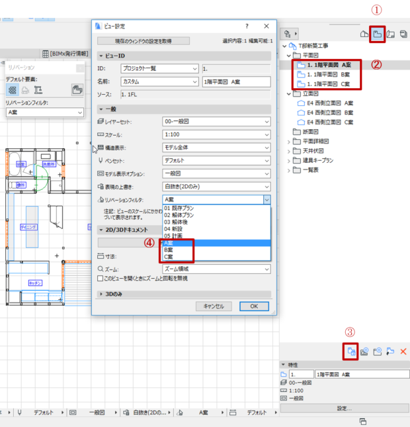Open the graphic override dropdown 白抜き(2Dのみ)
The image size is (410, 427).
click(x=216, y=187)
